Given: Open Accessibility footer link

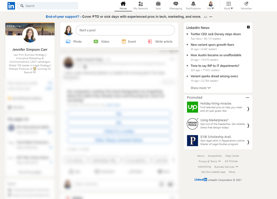Looking at the screenshot, I should click(215, 156).
